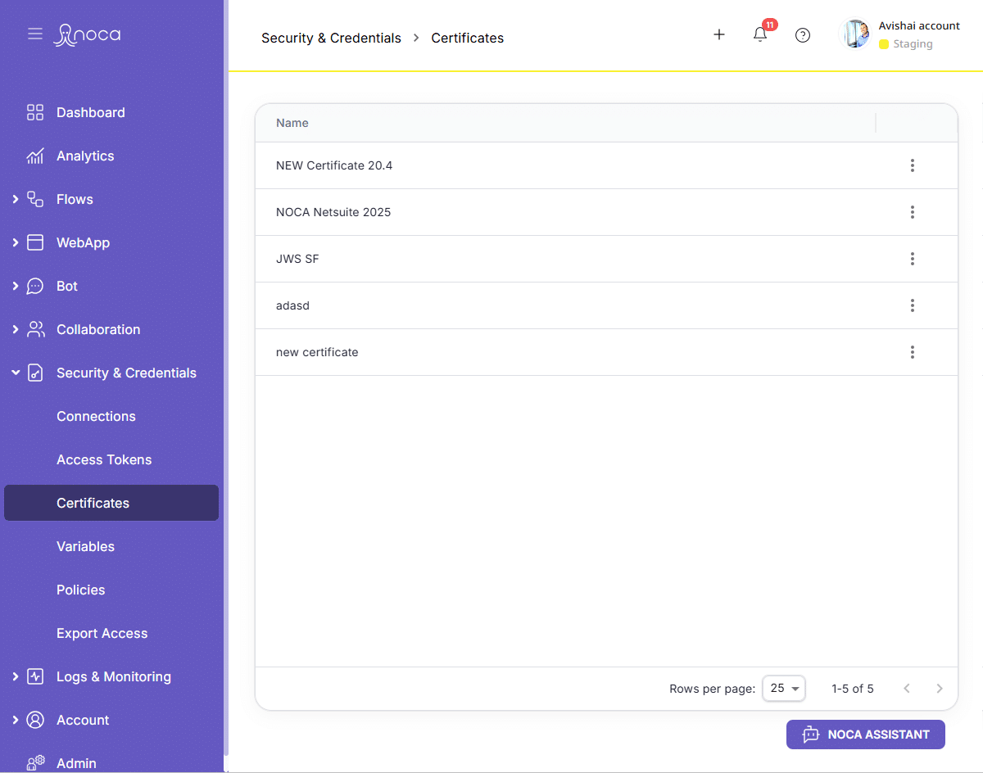Collapse the Security & Credentials section
The height and width of the screenshot is (773, 983).
point(16,373)
